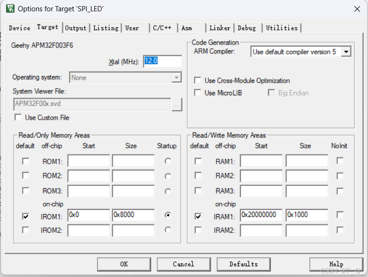Toggle the Big Endian checkbox

[x=271, y=93]
